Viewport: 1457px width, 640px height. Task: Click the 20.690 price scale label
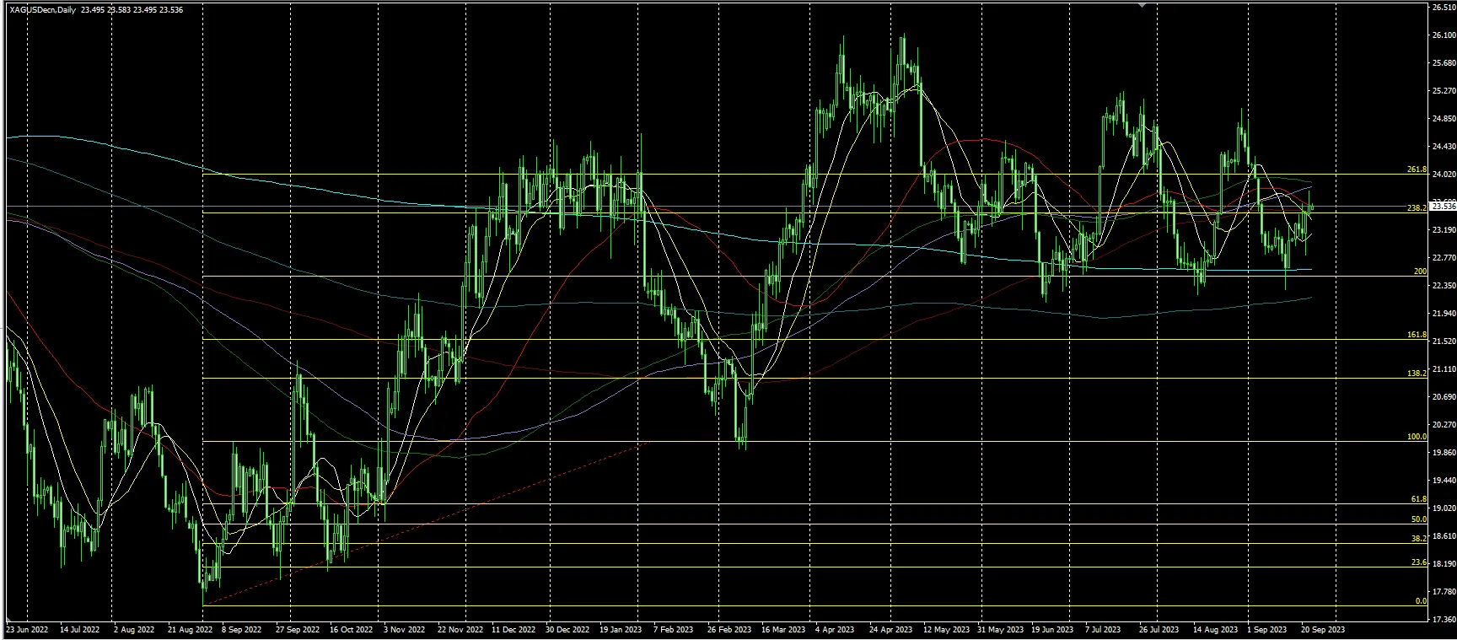tap(1444, 396)
